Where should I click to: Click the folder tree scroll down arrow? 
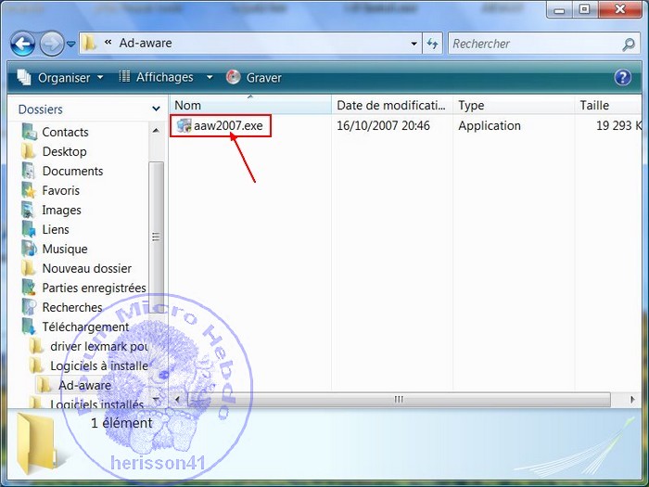coord(156,400)
